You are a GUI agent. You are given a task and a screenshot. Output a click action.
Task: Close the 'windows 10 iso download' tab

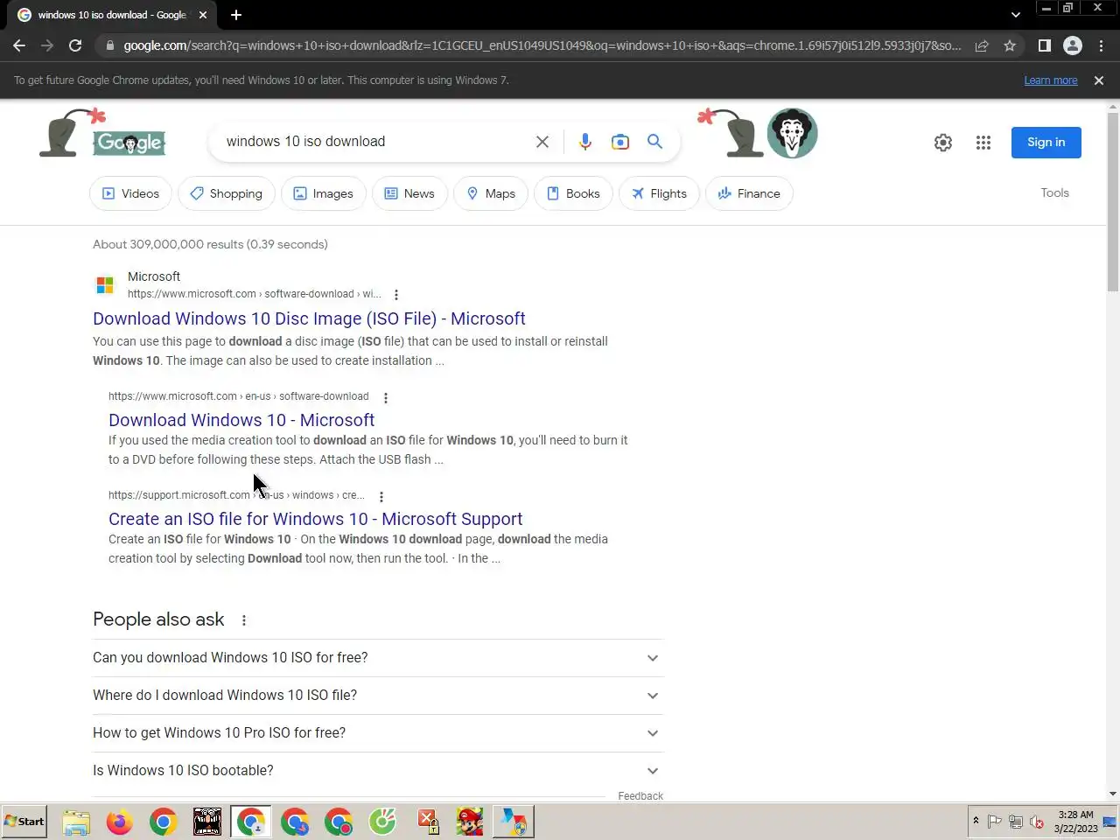[203, 15]
